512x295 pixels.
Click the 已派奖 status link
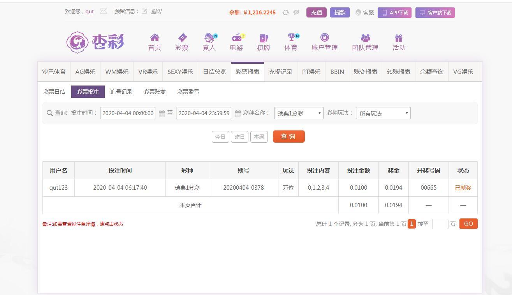(x=463, y=188)
